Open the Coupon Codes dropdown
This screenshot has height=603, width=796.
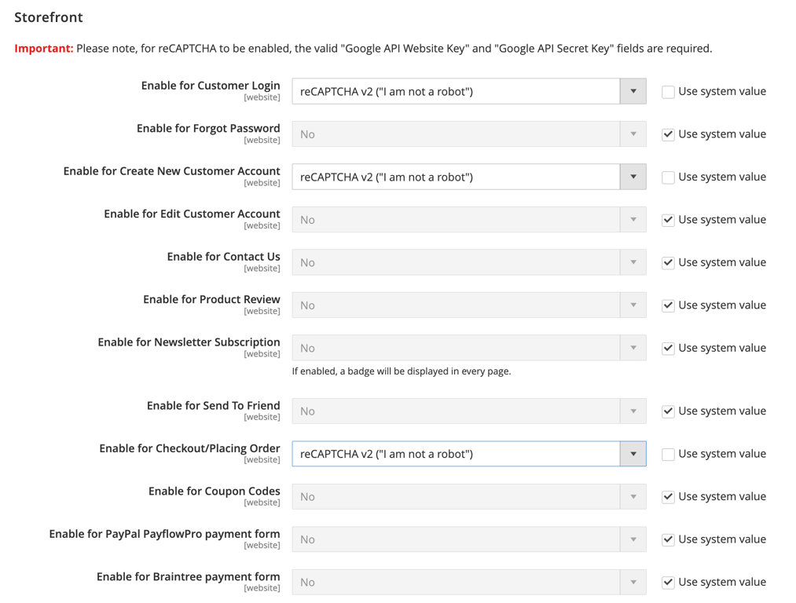click(633, 496)
